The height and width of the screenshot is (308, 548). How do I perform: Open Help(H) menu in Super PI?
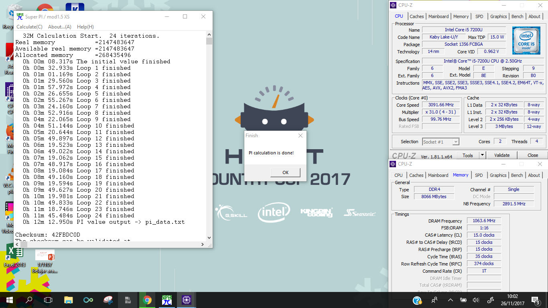pyautogui.click(x=85, y=27)
